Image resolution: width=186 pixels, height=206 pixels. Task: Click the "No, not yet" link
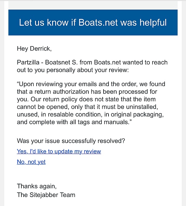pos(31,162)
